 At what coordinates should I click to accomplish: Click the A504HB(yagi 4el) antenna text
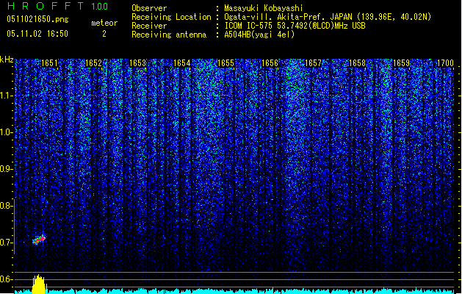coord(259,35)
